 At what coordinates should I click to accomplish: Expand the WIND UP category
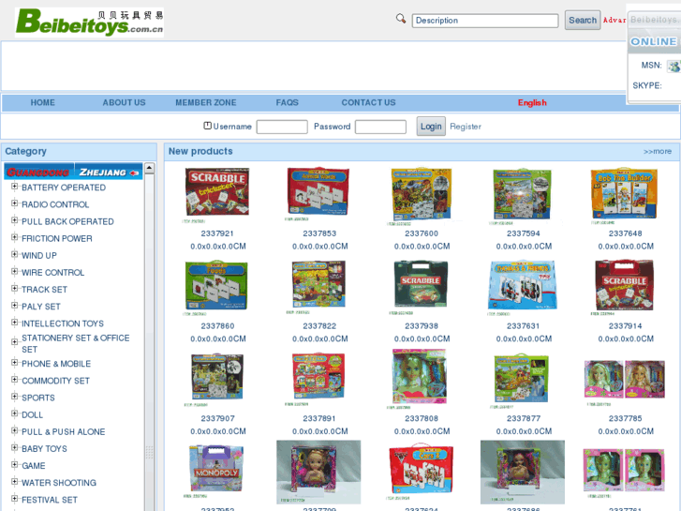coord(14,254)
